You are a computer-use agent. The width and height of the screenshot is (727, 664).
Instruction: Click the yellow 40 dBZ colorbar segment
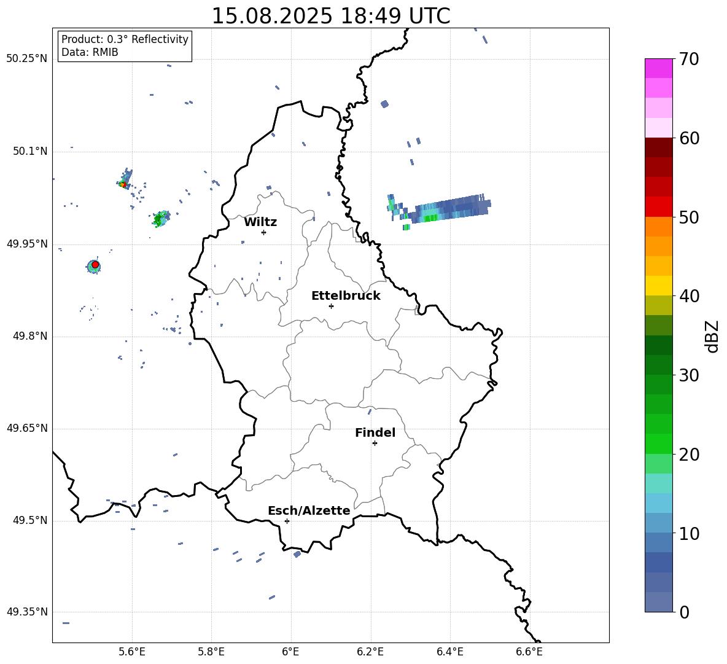pyautogui.click(x=658, y=286)
